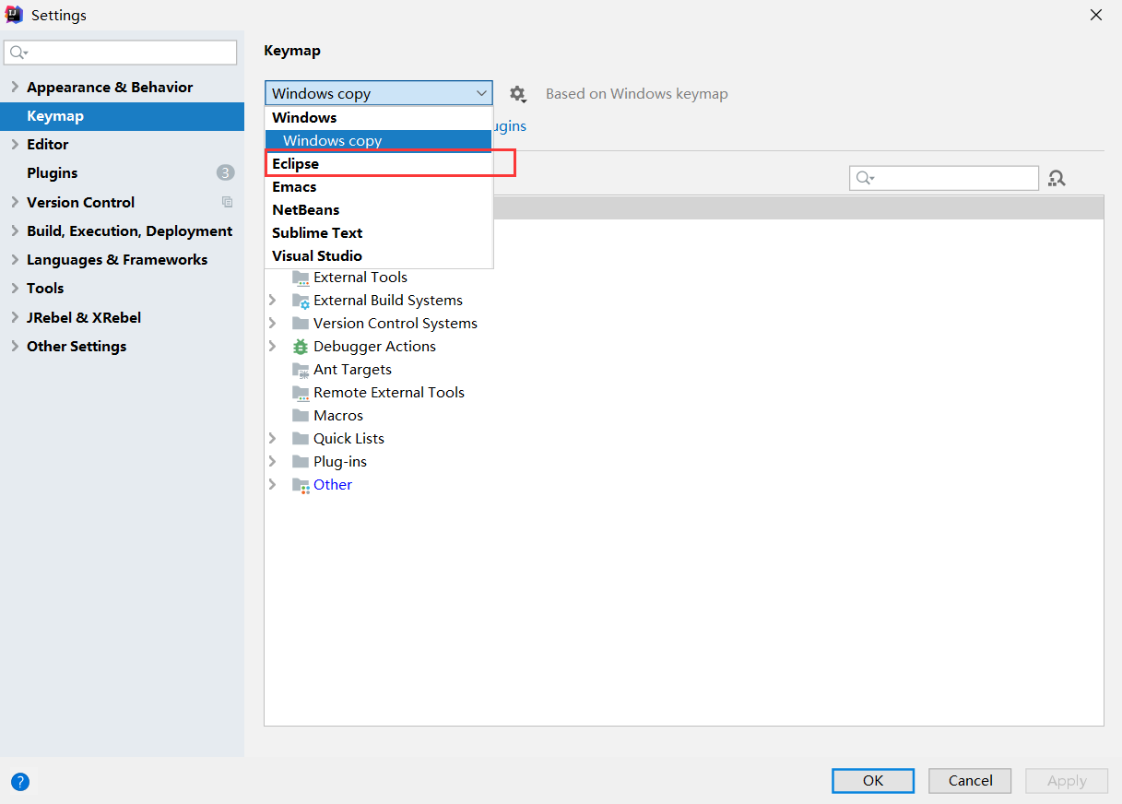Select Windows keymap in dropdown list
The width and height of the screenshot is (1122, 804).
pos(379,117)
